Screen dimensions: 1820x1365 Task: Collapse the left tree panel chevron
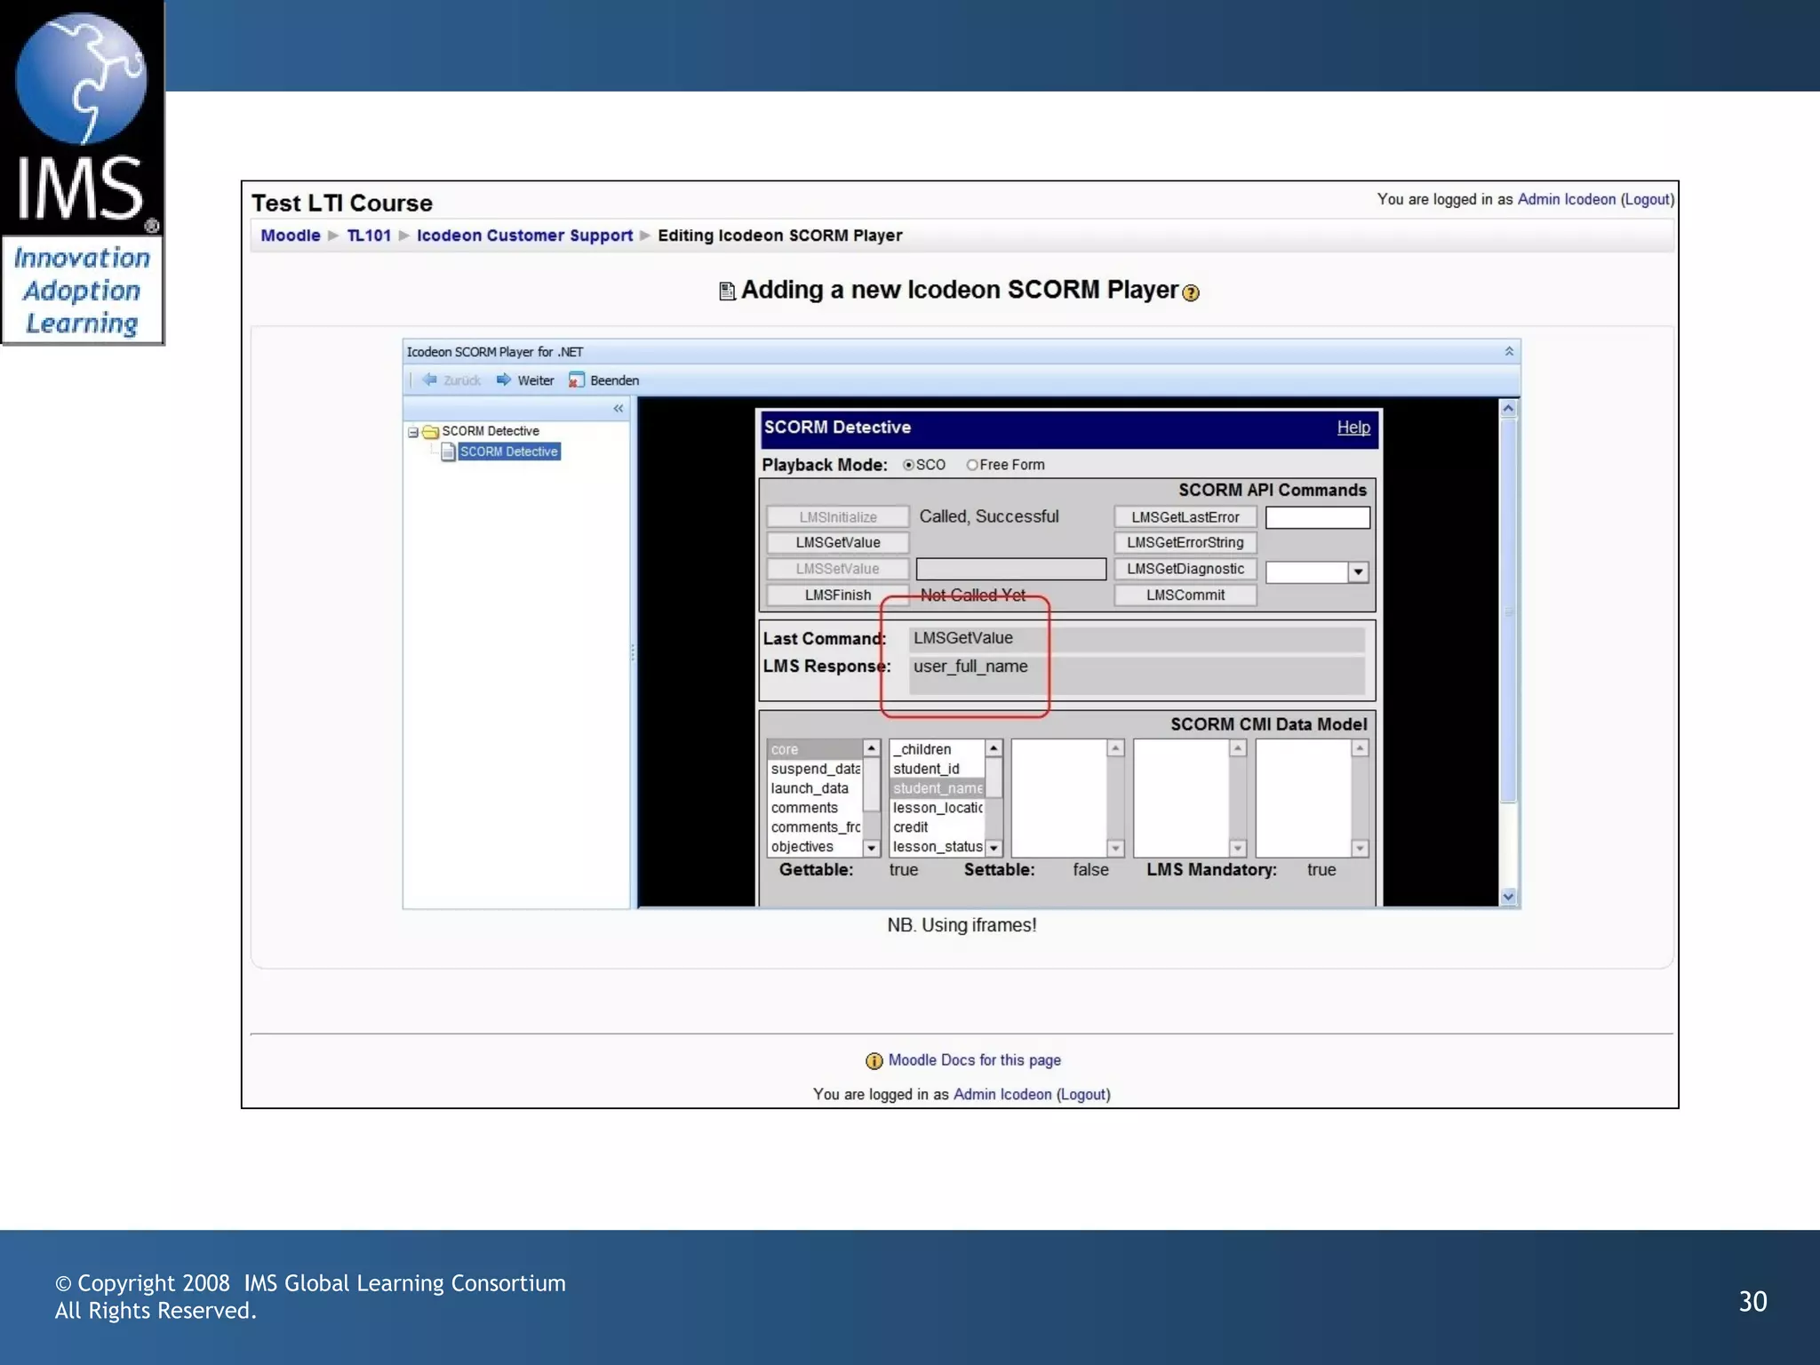[619, 409]
